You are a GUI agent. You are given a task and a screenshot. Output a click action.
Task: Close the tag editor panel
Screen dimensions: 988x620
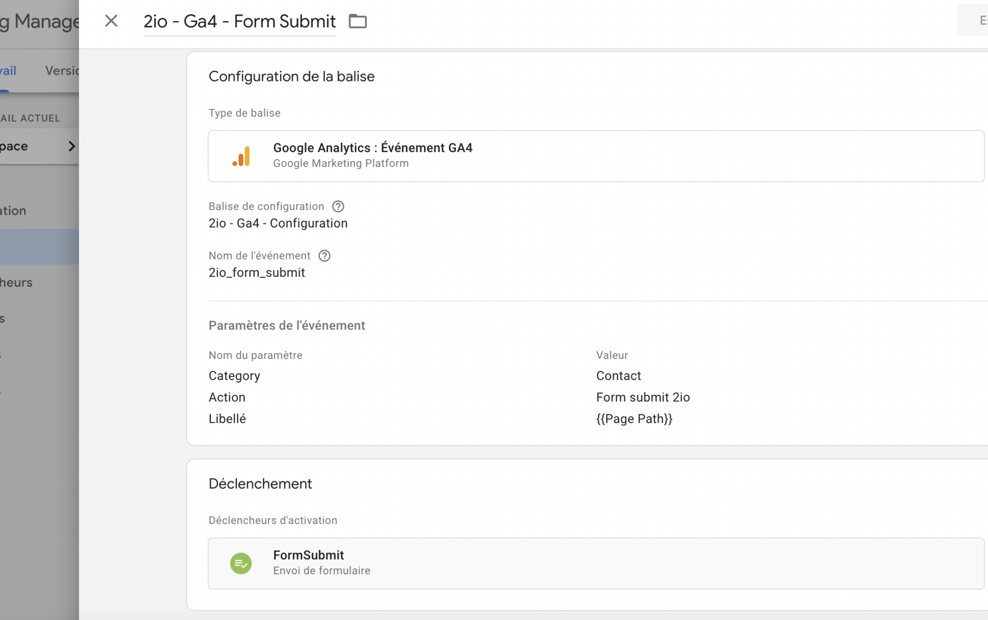(111, 21)
